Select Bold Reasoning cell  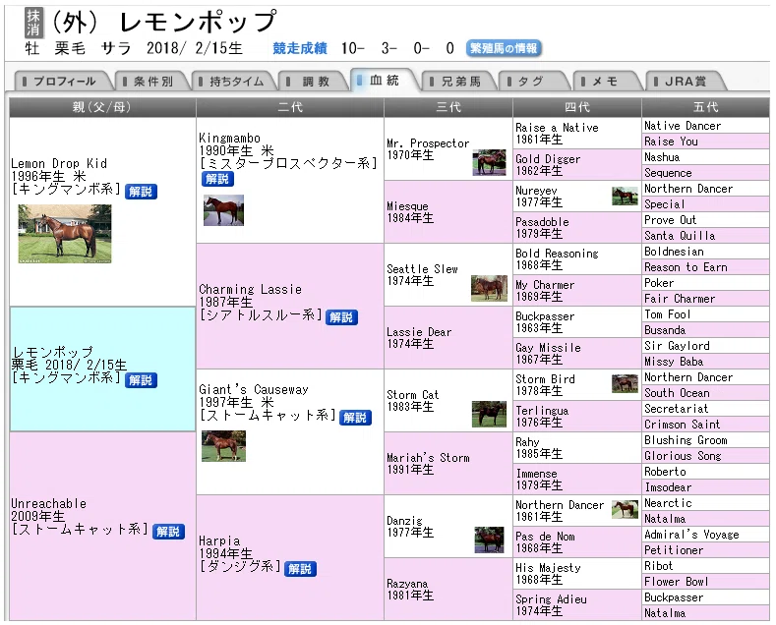pos(577,259)
